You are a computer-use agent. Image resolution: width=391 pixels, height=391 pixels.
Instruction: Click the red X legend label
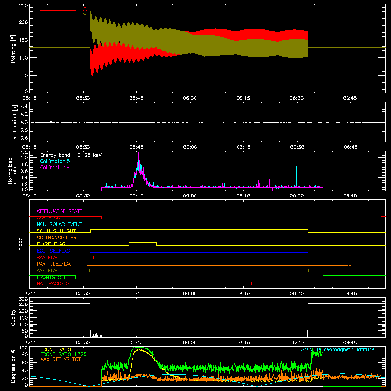coord(85,9)
